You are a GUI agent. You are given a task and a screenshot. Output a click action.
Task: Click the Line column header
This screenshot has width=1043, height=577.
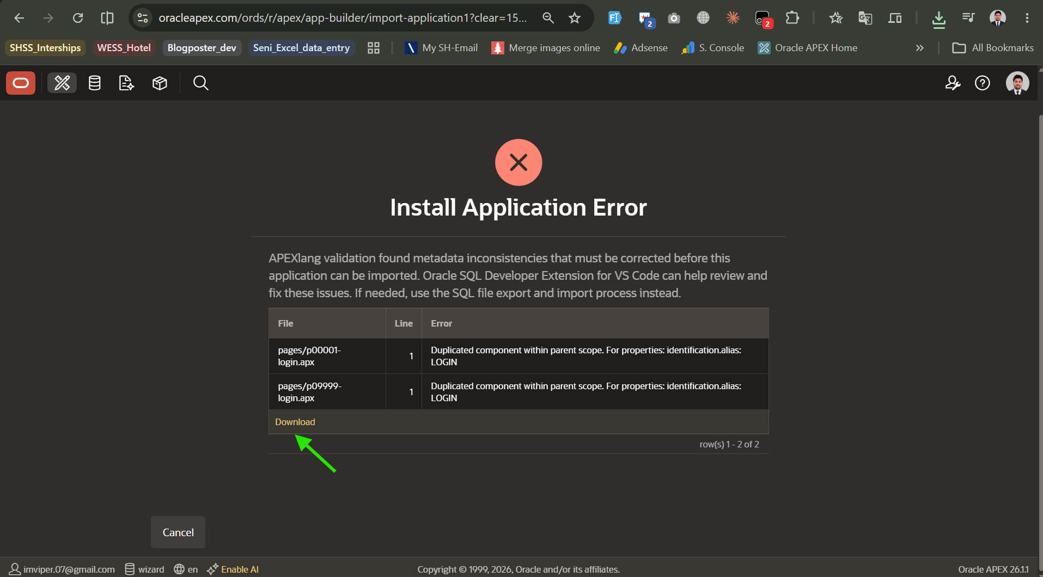pyautogui.click(x=404, y=323)
